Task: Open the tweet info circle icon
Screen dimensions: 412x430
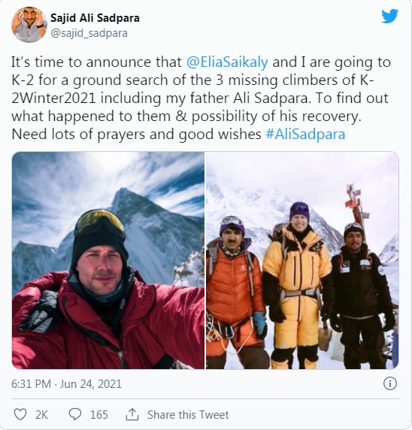Action: point(389,383)
